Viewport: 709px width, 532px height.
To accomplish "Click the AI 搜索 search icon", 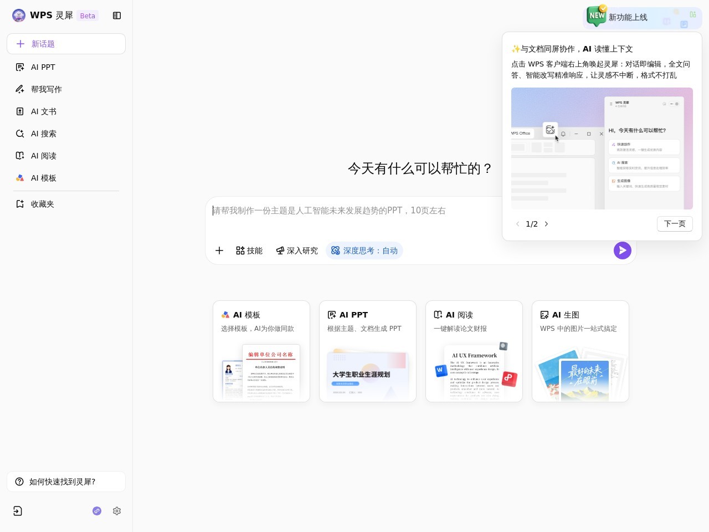I will 20,134.
